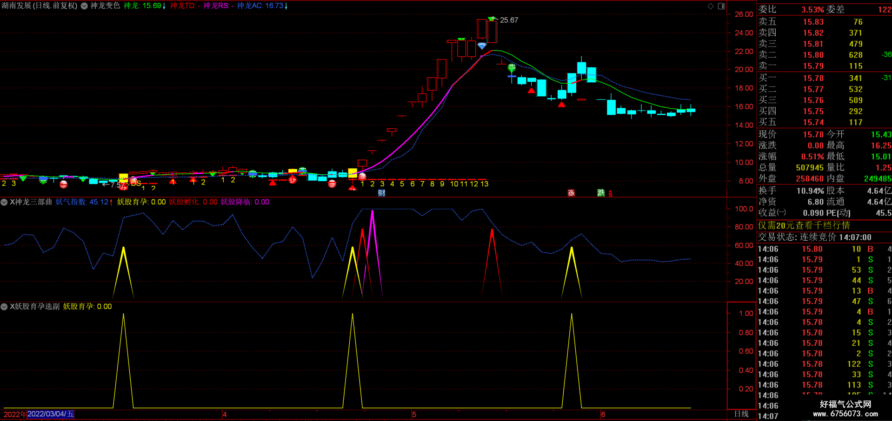Image resolution: width=892 pixels, height=421 pixels.
Task: Click the highlighted date 2022/03/04 on timeline
Action: 51,414
